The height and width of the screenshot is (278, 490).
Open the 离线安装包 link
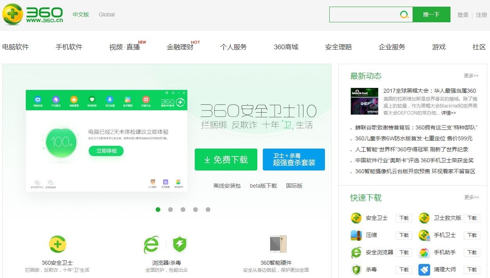click(227, 186)
